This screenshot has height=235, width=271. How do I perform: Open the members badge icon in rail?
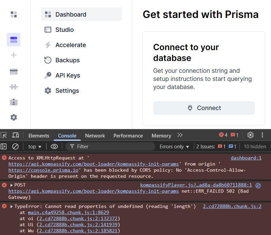[x=14, y=102]
